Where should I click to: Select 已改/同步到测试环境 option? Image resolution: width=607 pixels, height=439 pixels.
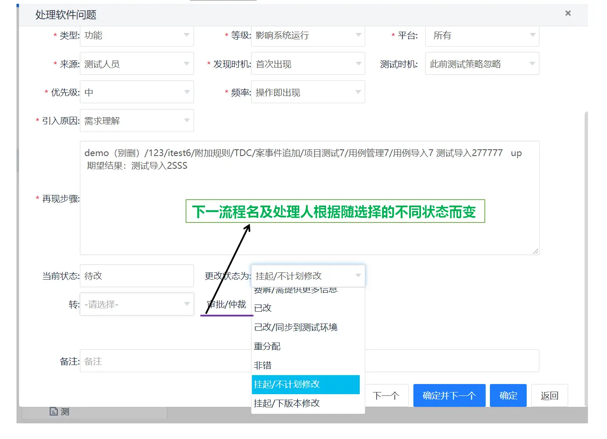pos(306,327)
